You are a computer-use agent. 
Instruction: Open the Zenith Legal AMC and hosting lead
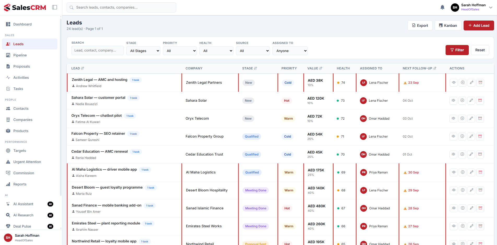(99, 80)
